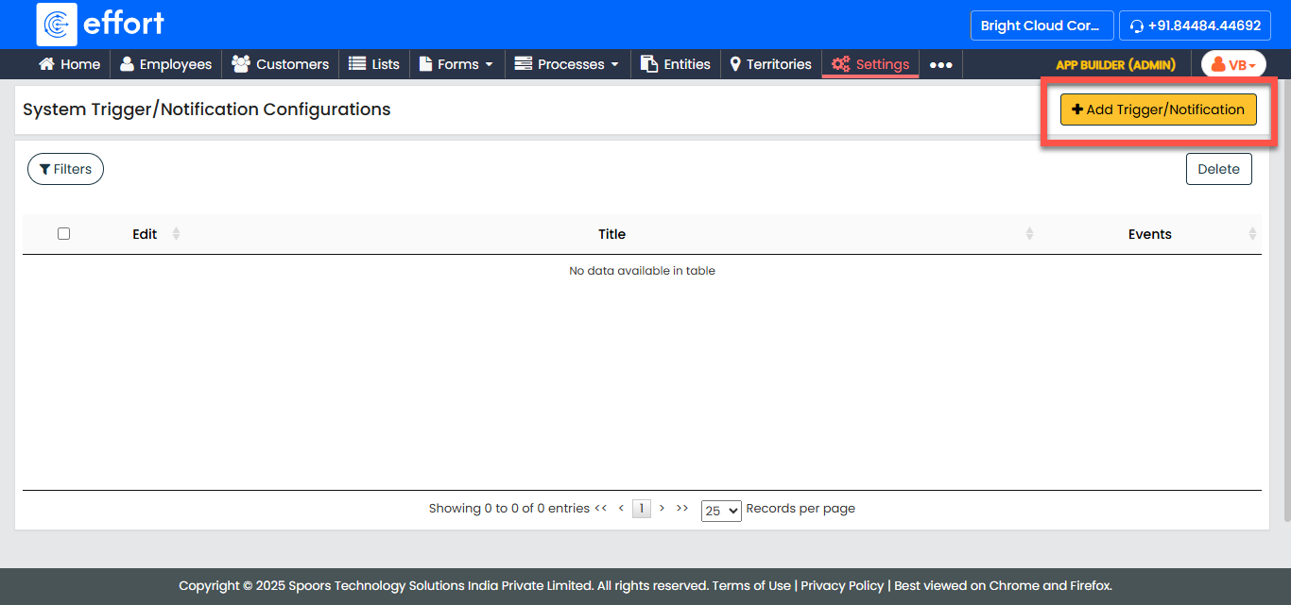Click Add Trigger/Notification button
1291x605 pixels.
[1158, 109]
